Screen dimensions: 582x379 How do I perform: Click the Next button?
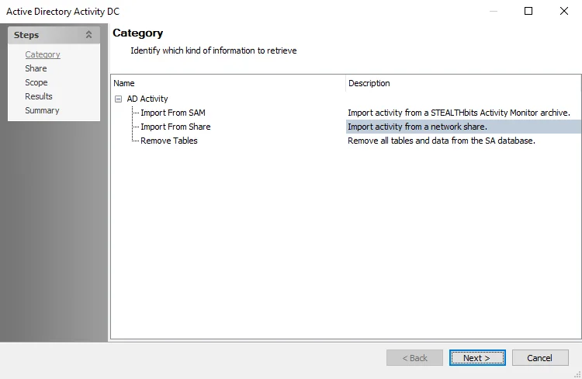(477, 358)
